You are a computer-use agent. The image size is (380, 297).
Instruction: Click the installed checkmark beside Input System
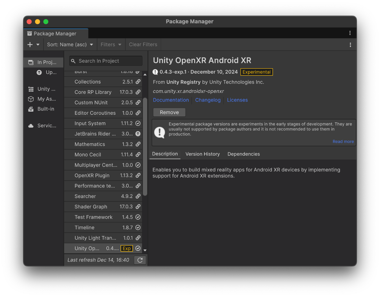click(138, 123)
